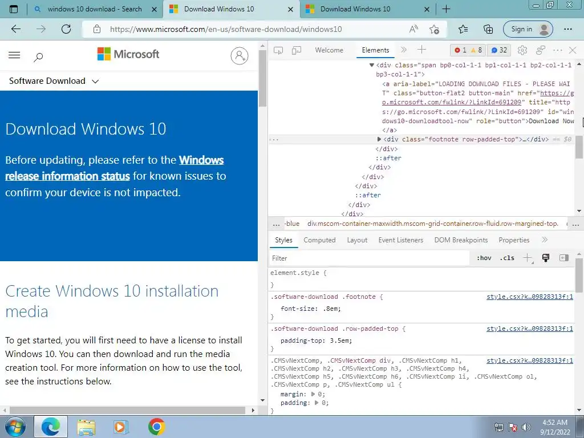
Task: Open DevTools settings gear
Action: tap(522, 50)
